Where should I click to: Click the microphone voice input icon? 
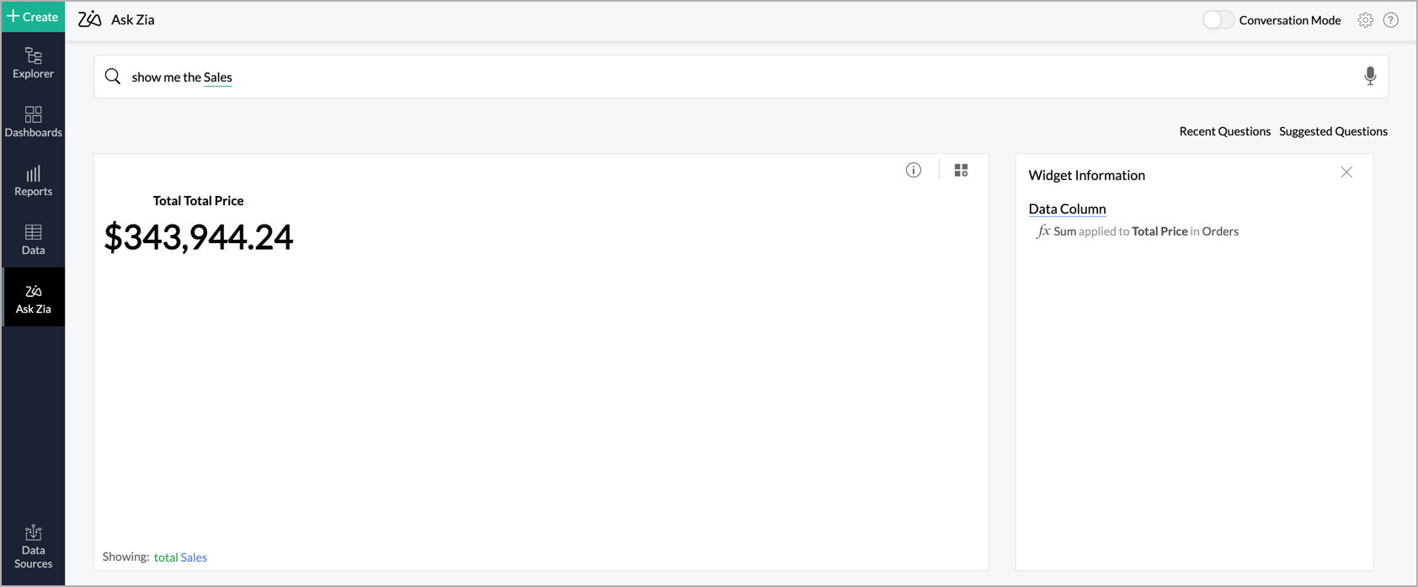[1370, 77]
